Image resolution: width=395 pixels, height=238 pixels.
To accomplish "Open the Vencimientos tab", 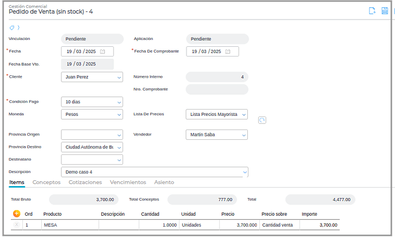I will (128, 182).
